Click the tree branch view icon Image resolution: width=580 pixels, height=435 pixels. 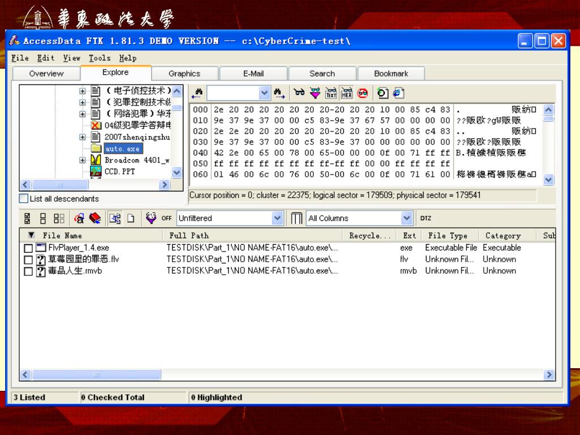115,218
